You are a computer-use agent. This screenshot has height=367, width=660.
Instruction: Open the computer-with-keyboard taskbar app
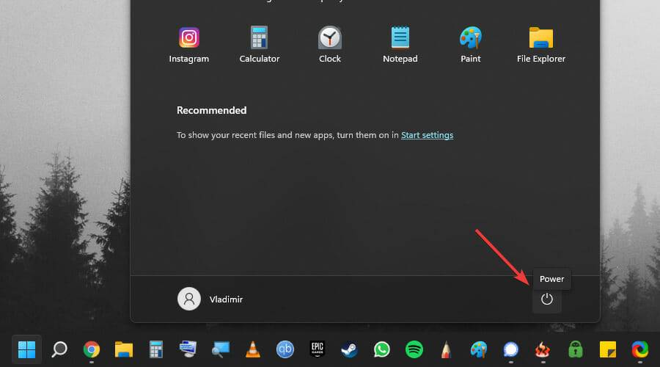pos(188,349)
